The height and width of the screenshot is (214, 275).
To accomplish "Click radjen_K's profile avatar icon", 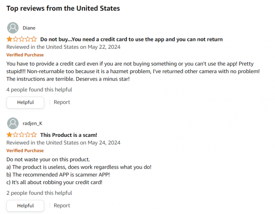I will click(x=13, y=123).
